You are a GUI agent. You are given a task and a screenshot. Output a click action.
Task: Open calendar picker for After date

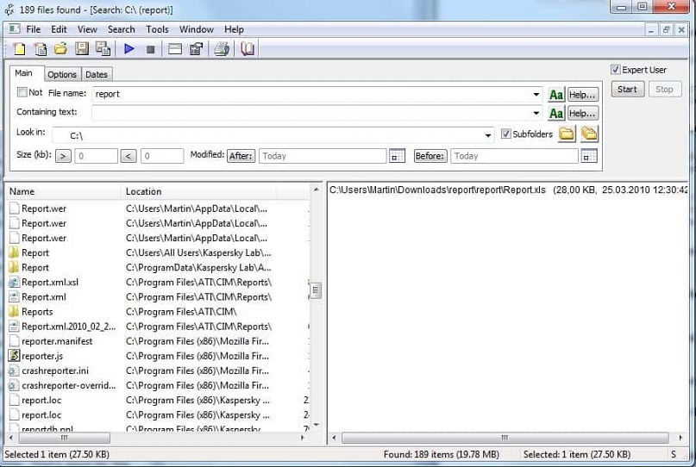(x=397, y=156)
